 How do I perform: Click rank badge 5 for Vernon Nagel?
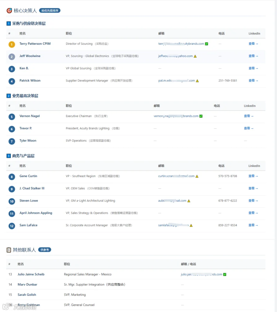pyautogui.click(x=12, y=117)
